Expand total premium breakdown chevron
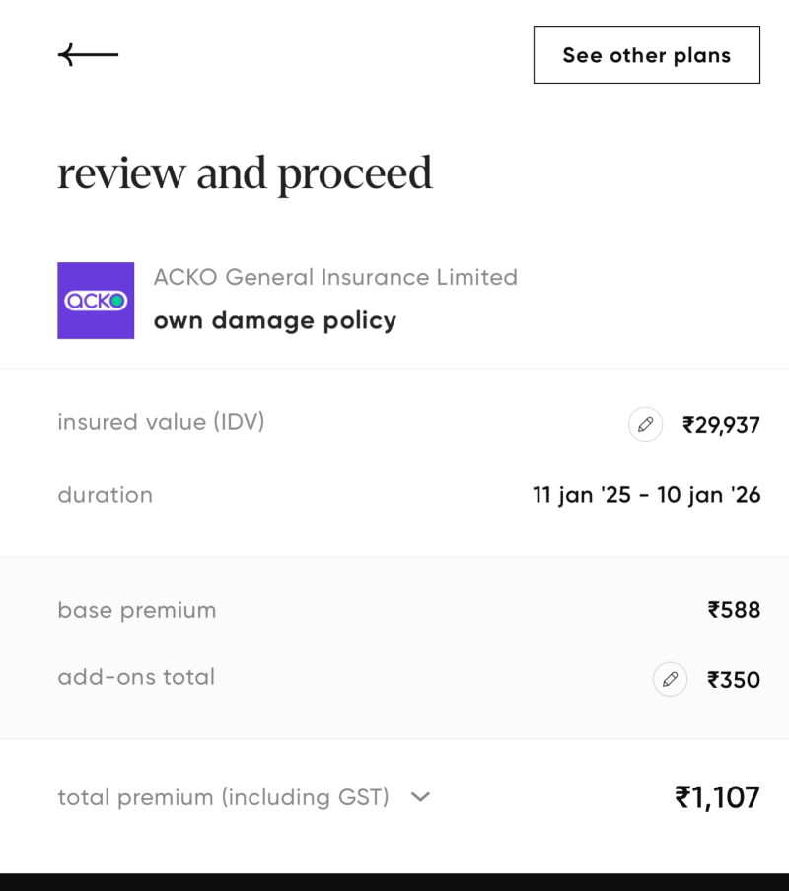Viewport: 789px width, 891px height. click(420, 797)
